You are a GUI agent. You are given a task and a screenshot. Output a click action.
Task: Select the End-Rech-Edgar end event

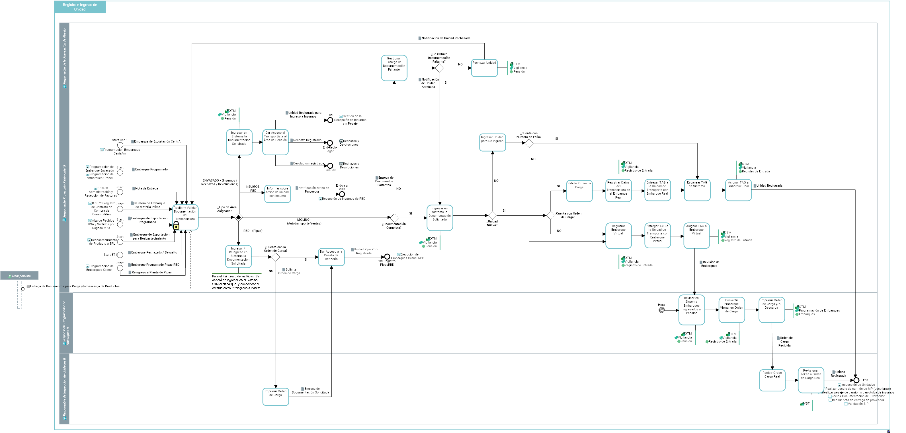click(x=330, y=143)
